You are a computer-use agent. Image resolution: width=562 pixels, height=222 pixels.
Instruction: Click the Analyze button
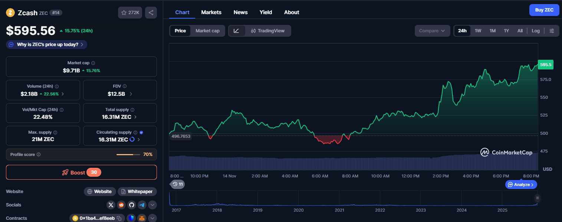pos(521,185)
